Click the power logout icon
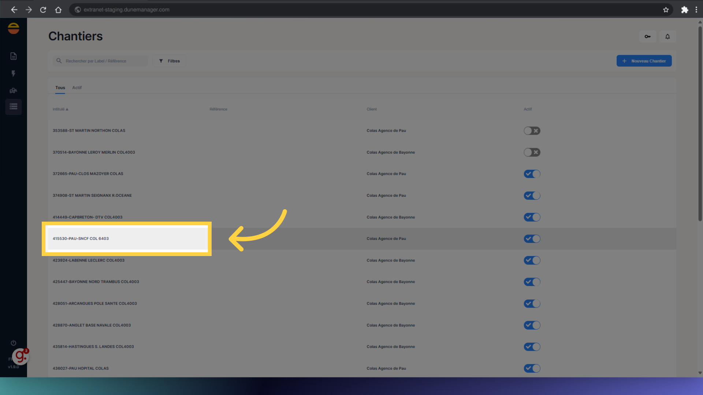The height and width of the screenshot is (395, 703). pyautogui.click(x=14, y=343)
